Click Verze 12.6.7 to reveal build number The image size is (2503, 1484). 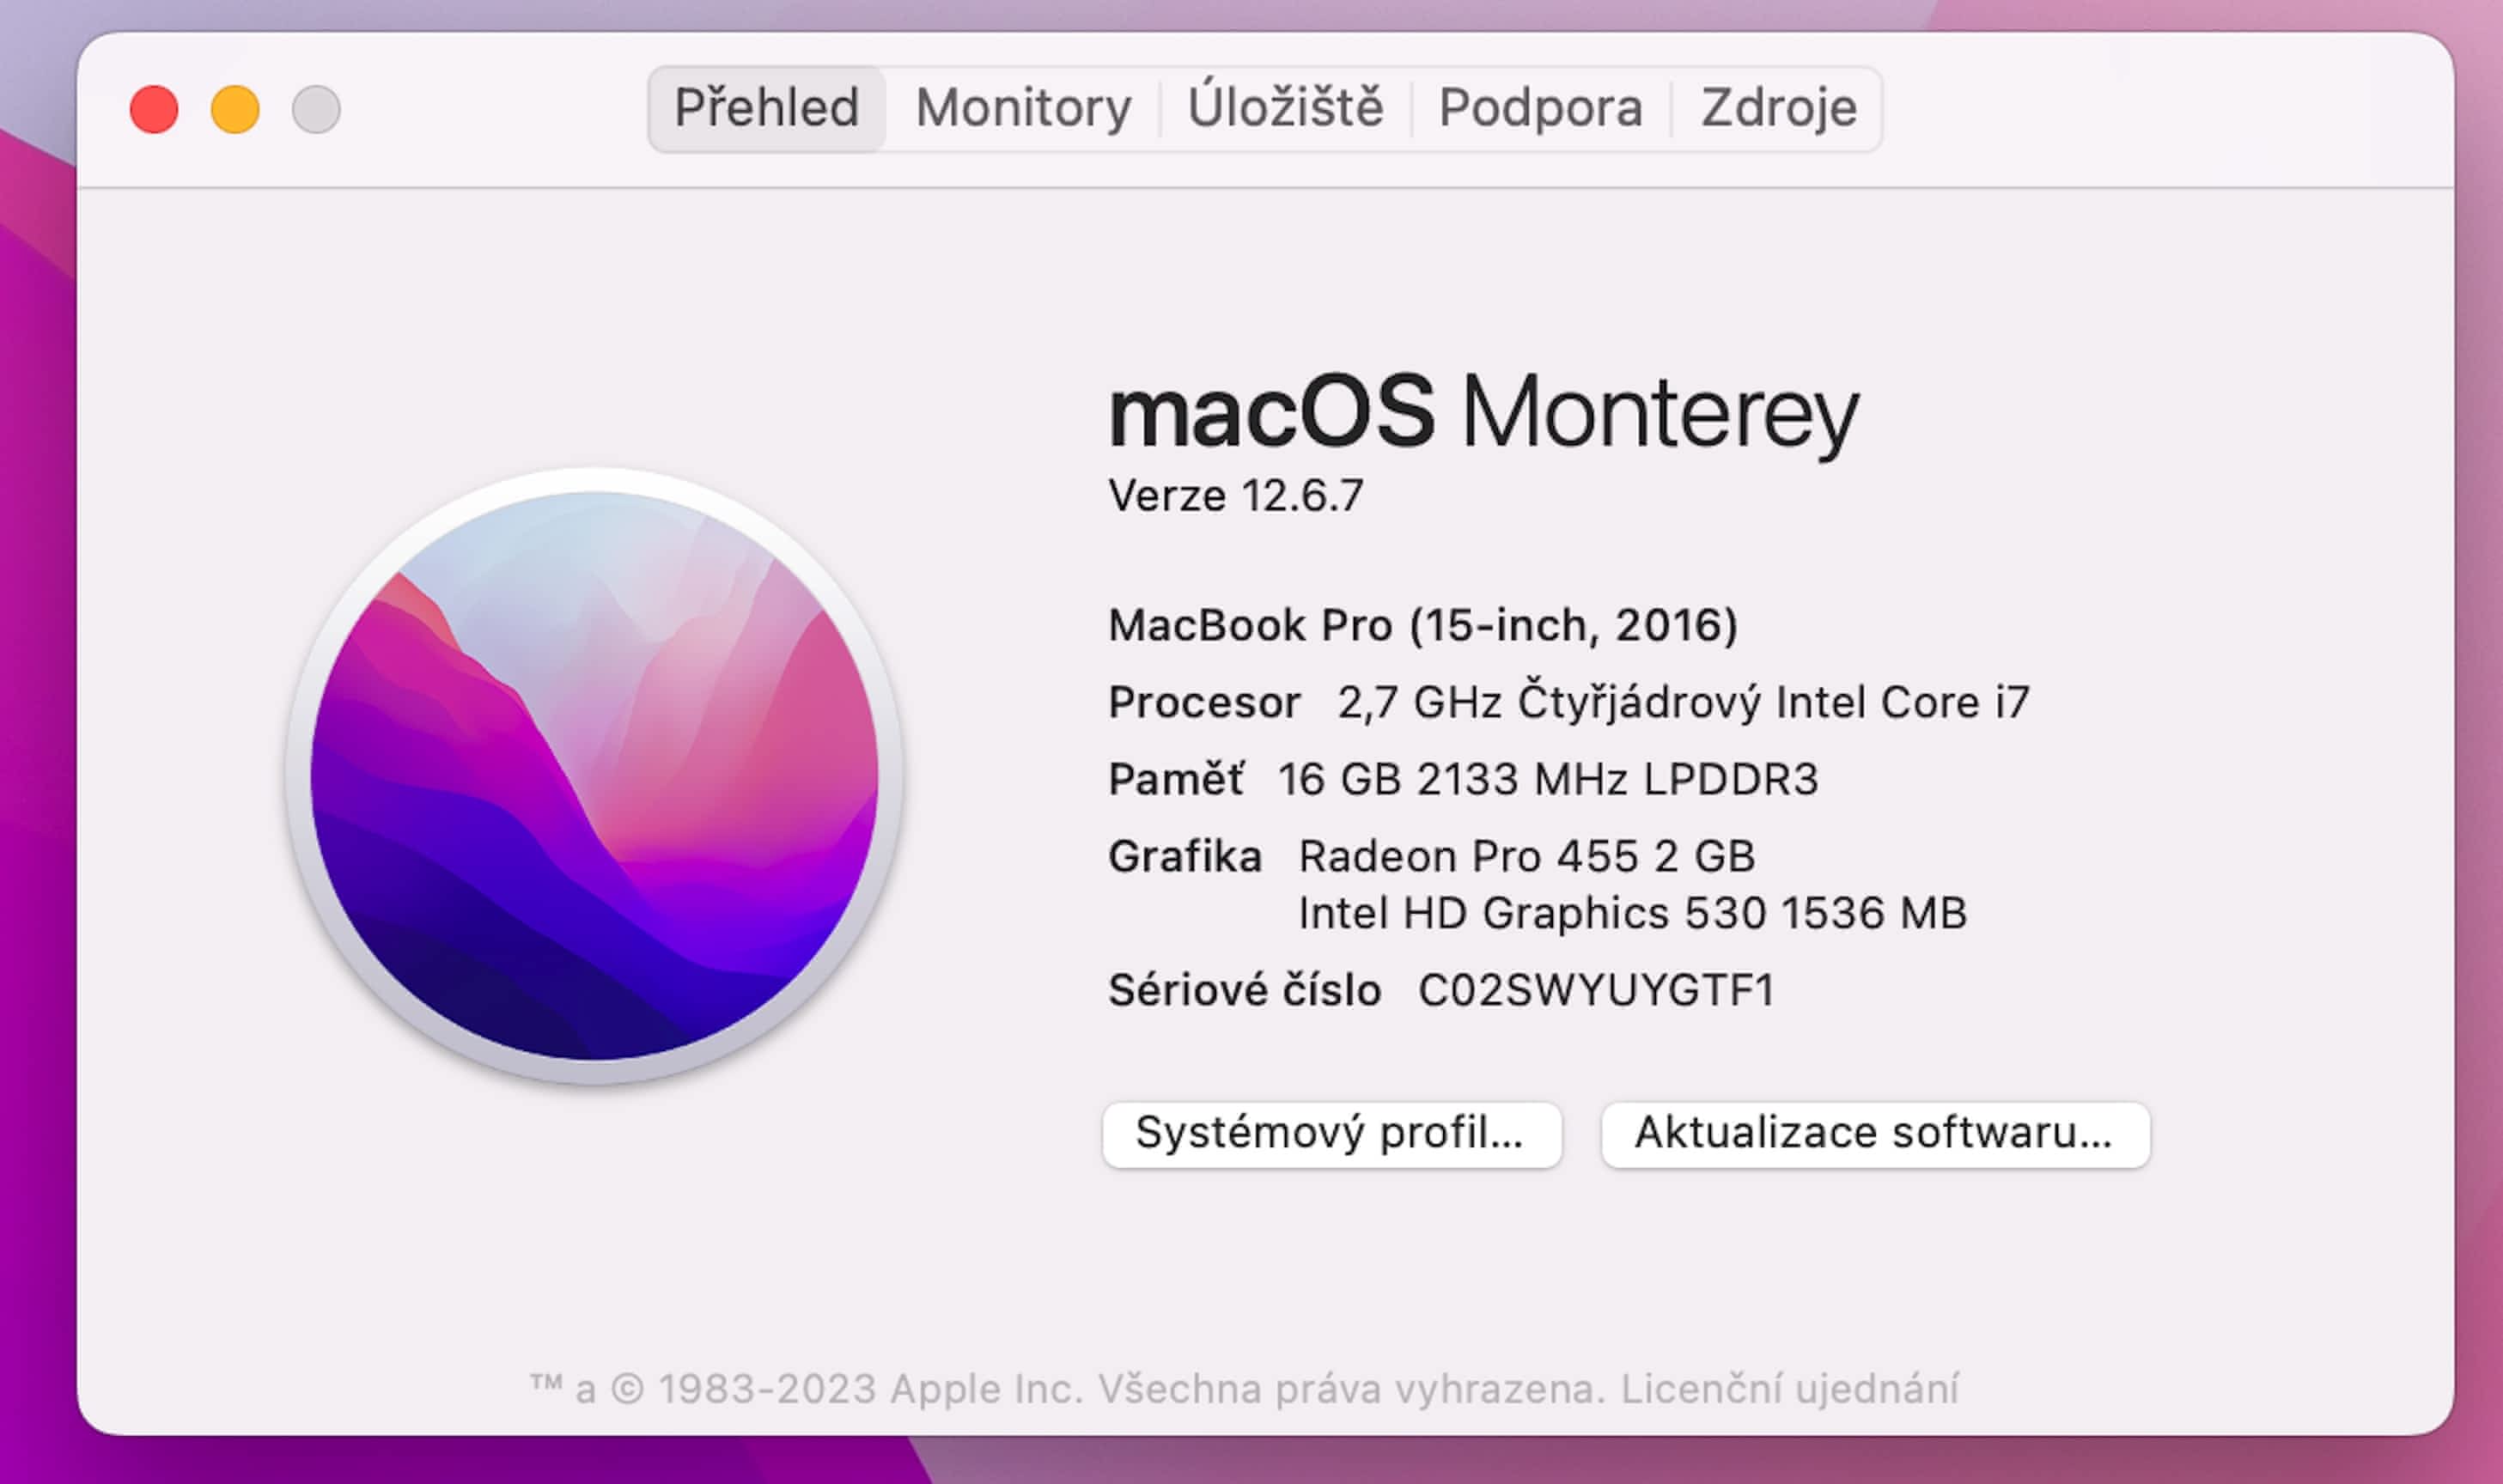click(x=1235, y=496)
